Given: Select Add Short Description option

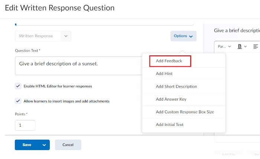Looking at the screenshot, I should click(176, 87).
